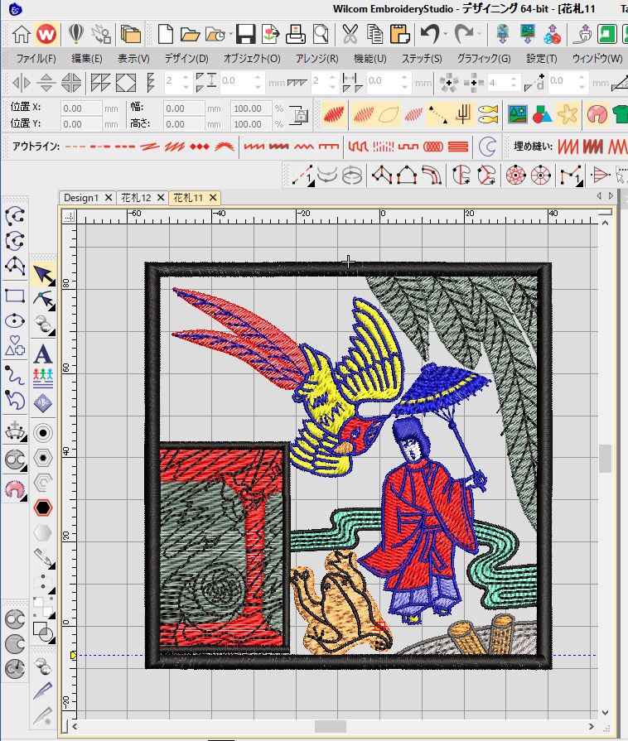Click the 高さ height percentage field
The width and height of the screenshot is (628, 741).
[251, 124]
